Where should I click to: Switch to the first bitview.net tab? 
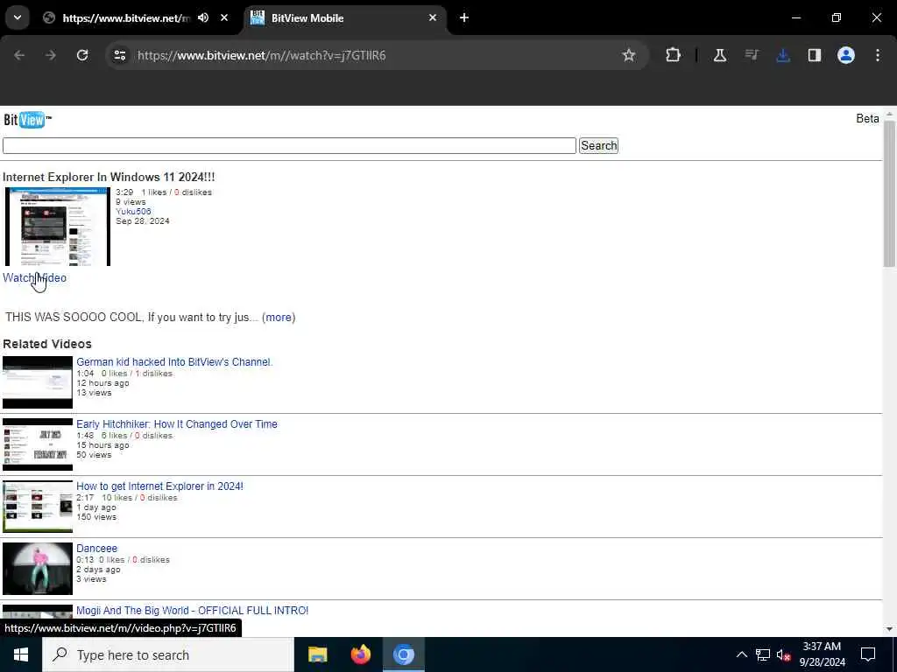coord(126,17)
